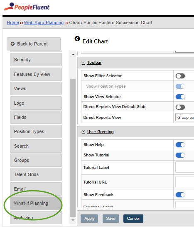Click the sidebar scroll up arrow
The image size is (194, 229).
coord(73,54)
